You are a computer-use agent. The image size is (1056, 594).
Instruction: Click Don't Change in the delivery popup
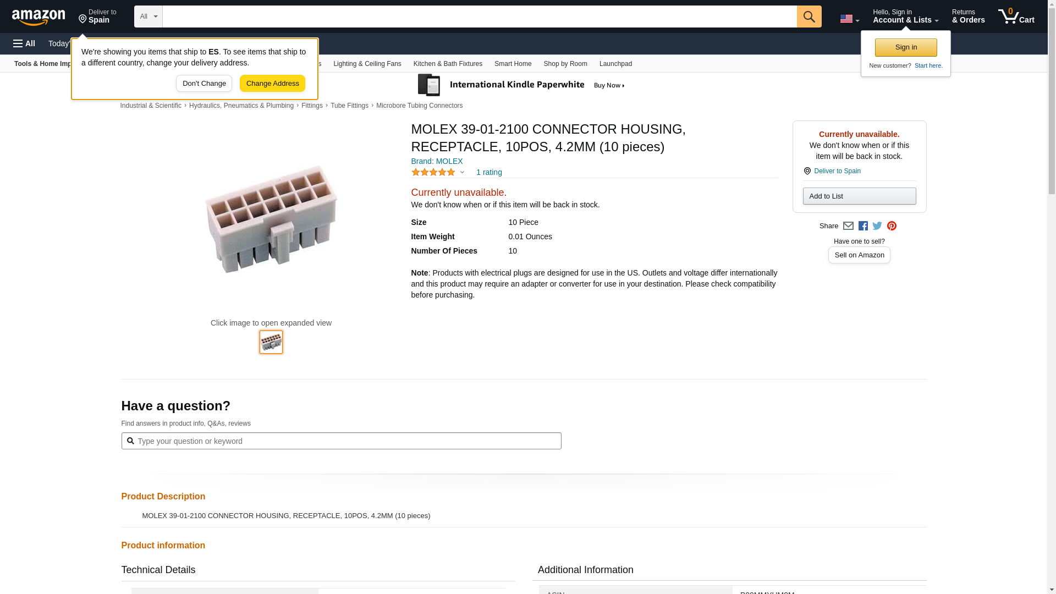[x=204, y=84]
